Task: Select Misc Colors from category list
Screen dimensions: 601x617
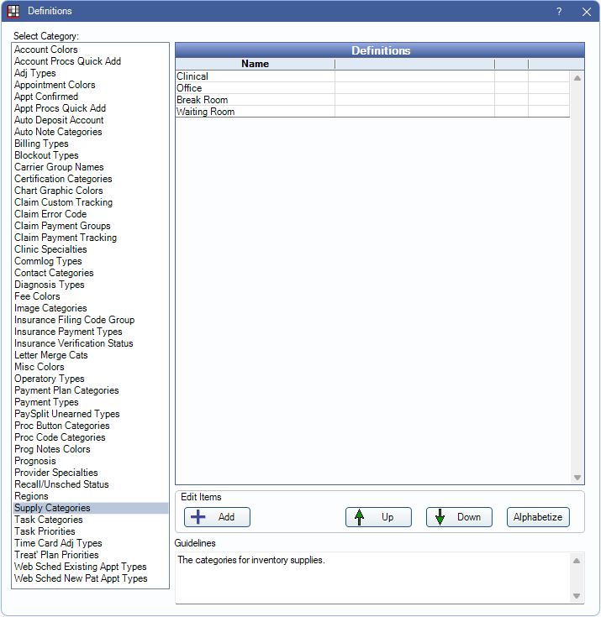Action: (40, 367)
